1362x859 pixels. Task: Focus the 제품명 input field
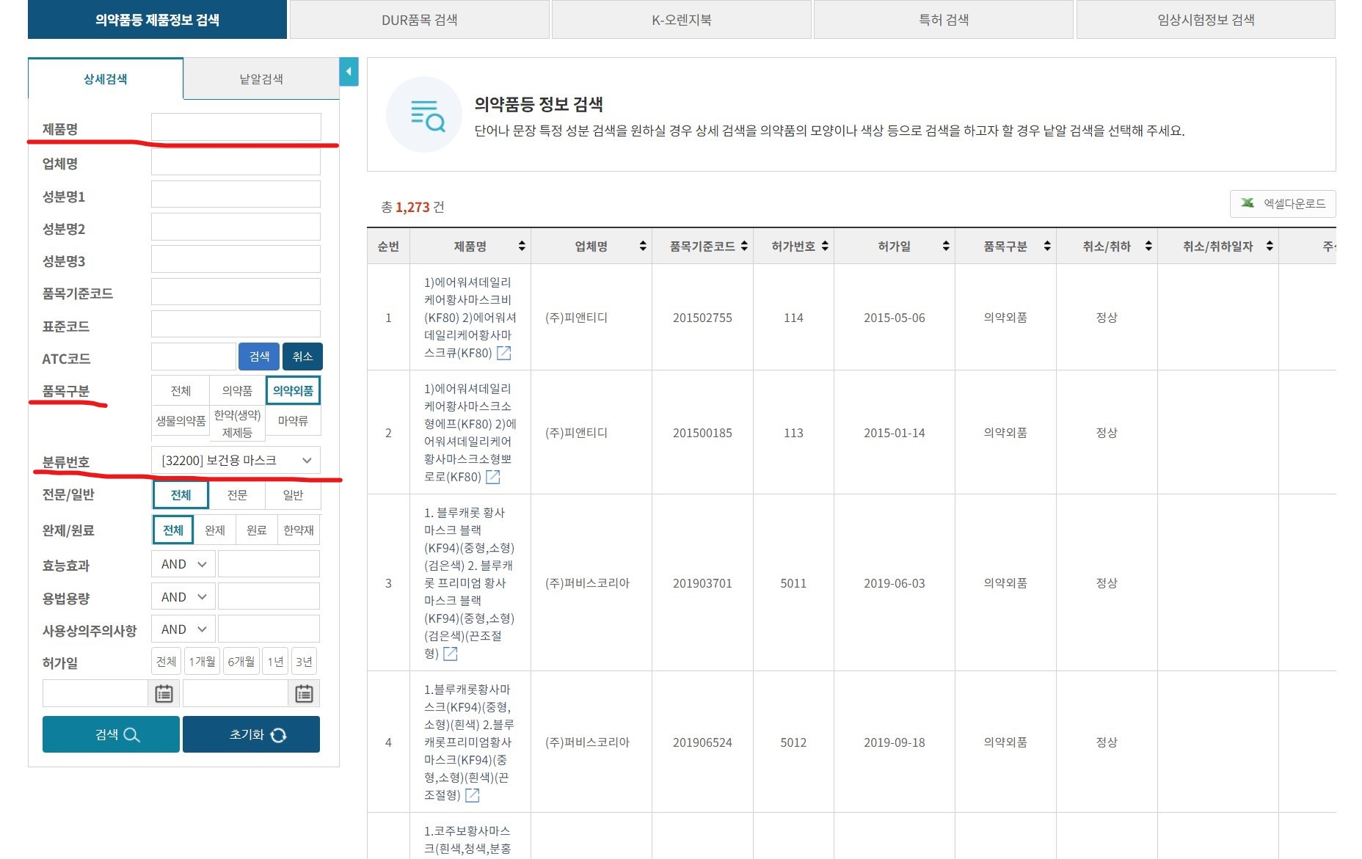tap(236, 128)
